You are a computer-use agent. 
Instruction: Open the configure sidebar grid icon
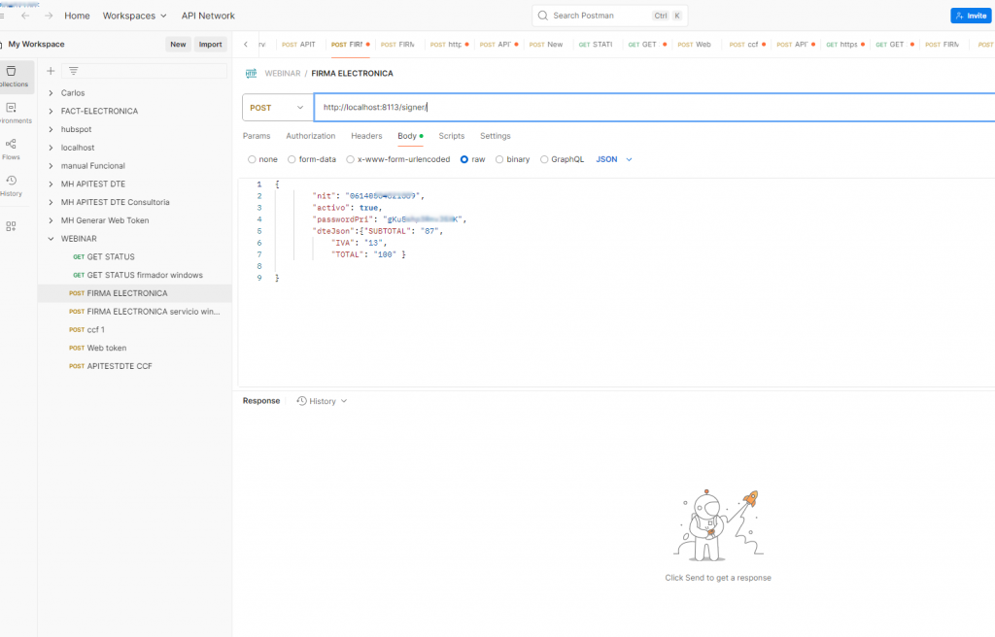click(x=11, y=226)
